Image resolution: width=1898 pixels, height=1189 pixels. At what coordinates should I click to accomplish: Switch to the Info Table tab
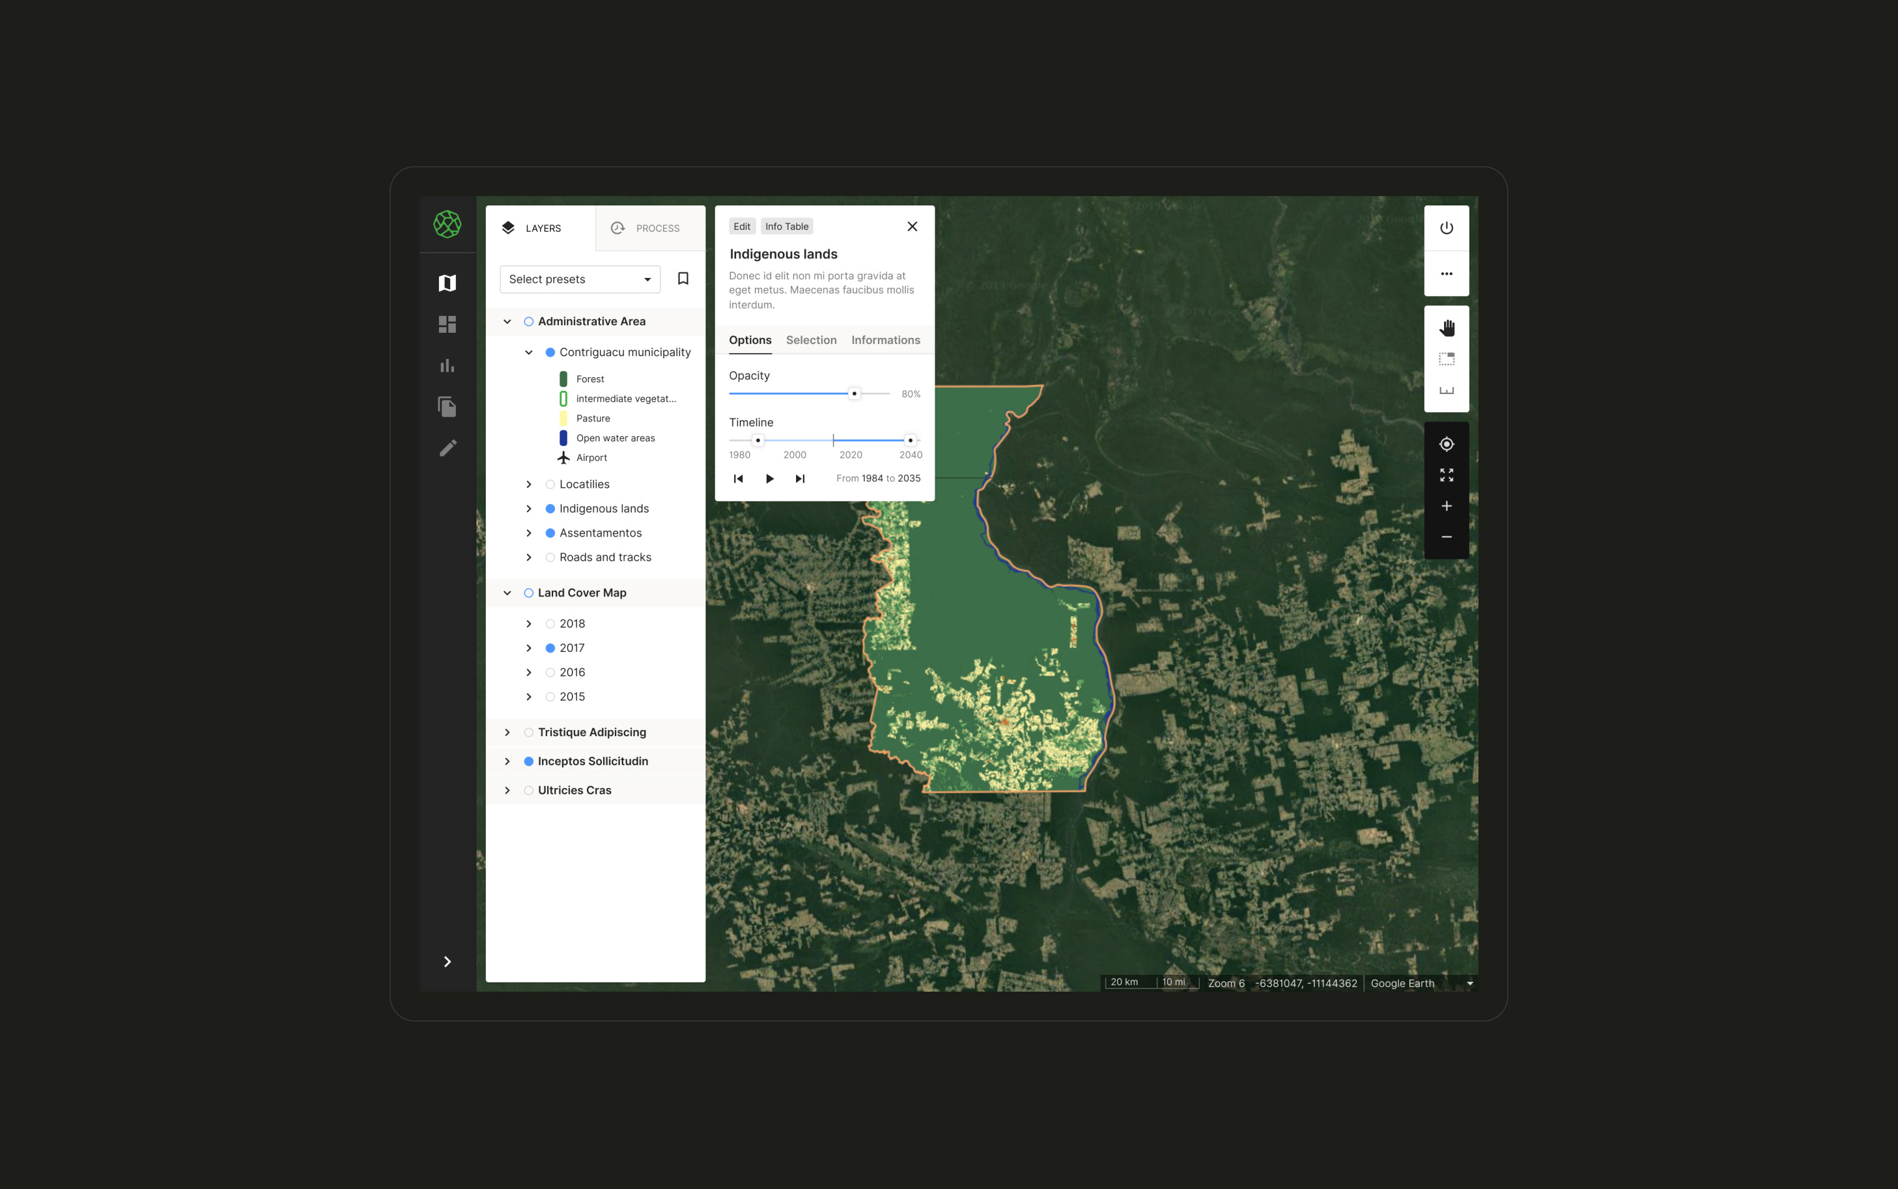786,225
